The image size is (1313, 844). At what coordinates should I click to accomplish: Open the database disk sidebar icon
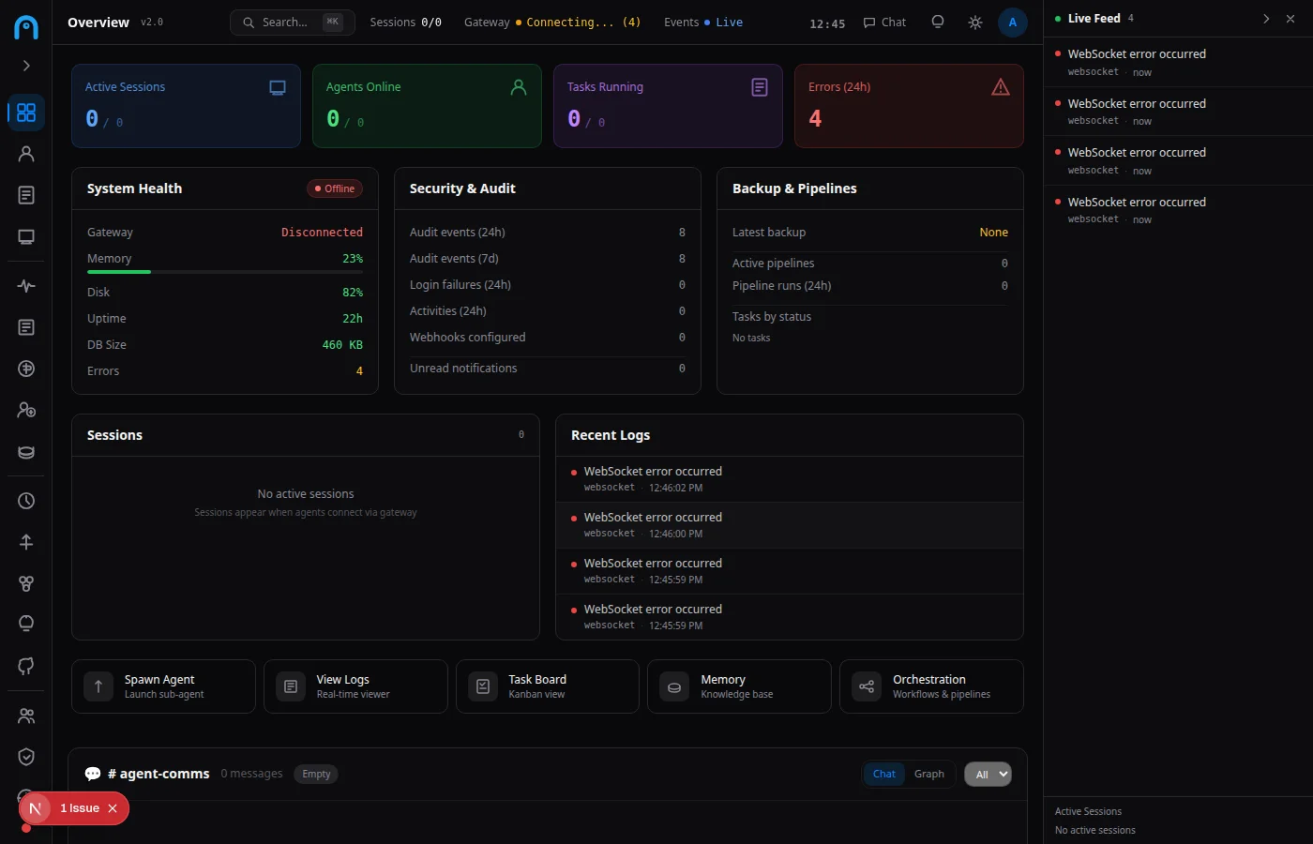pos(26,452)
